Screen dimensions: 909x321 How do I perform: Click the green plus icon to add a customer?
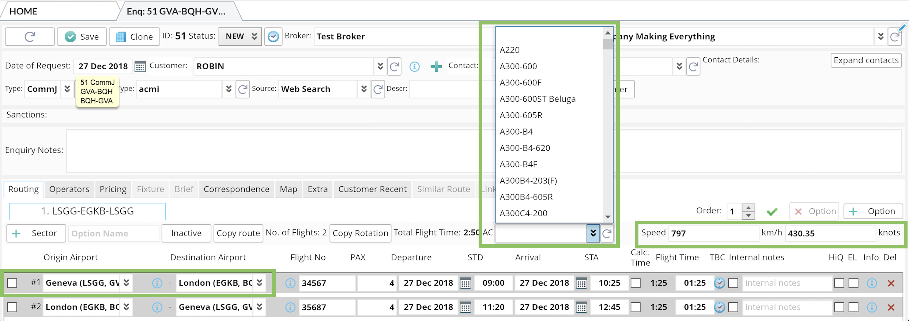tap(436, 66)
